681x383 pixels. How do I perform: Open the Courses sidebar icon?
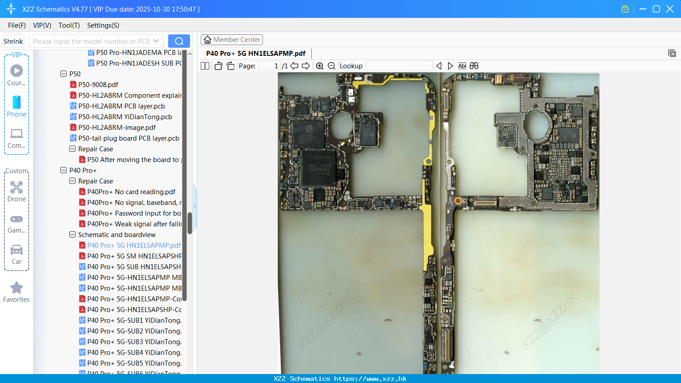tap(17, 75)
